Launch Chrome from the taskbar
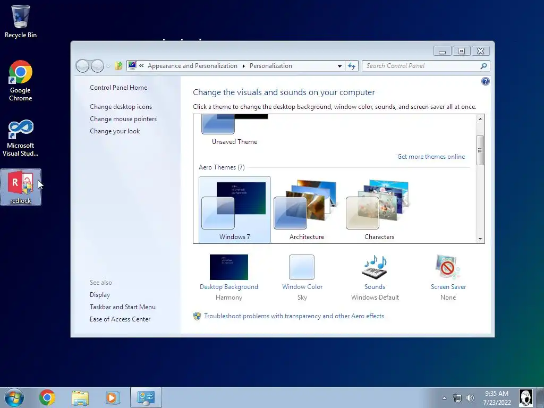Viewport: 544px width, 408px height. click(x=47, y=397)
